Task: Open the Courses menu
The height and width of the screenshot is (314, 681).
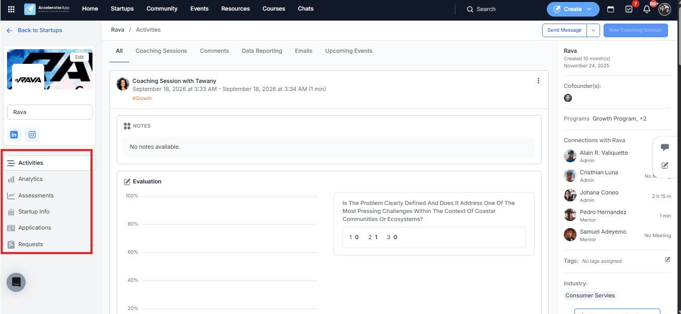Action: point(274,9)
